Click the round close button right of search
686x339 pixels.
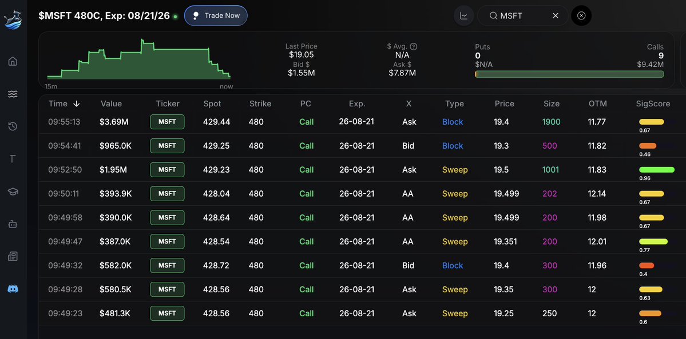point(581,16)
